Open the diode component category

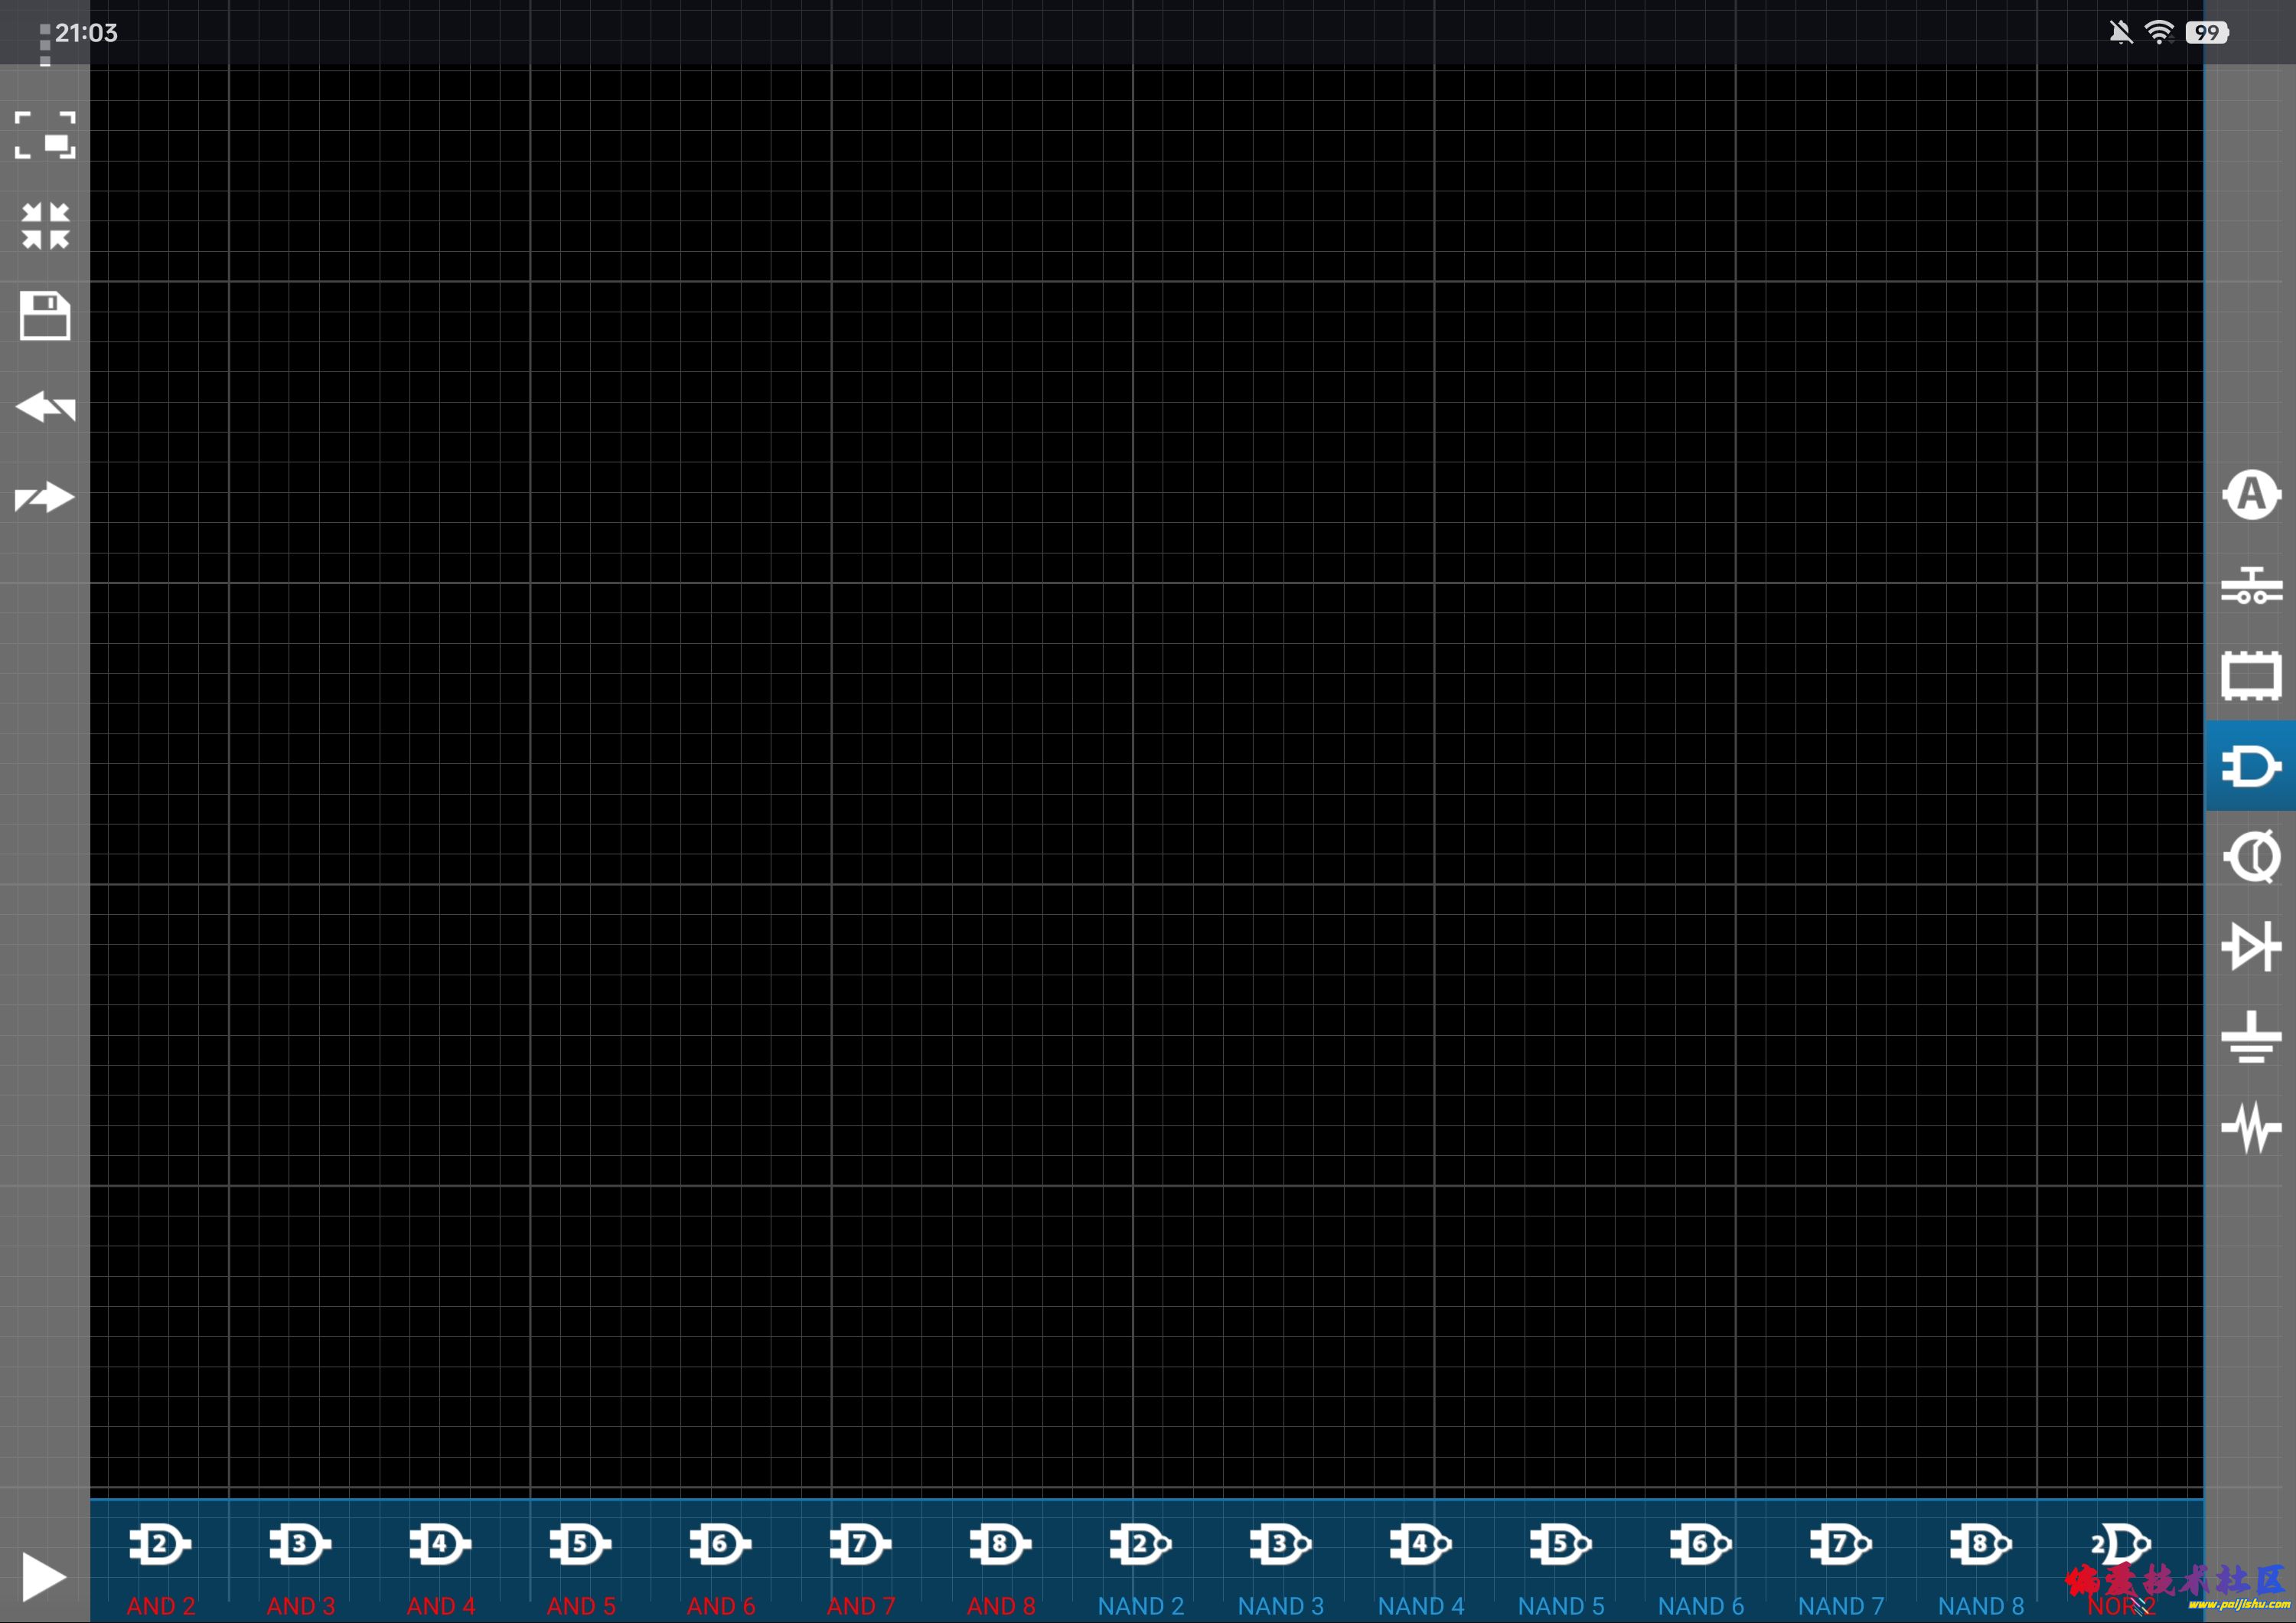click(x=2250, y=947)
